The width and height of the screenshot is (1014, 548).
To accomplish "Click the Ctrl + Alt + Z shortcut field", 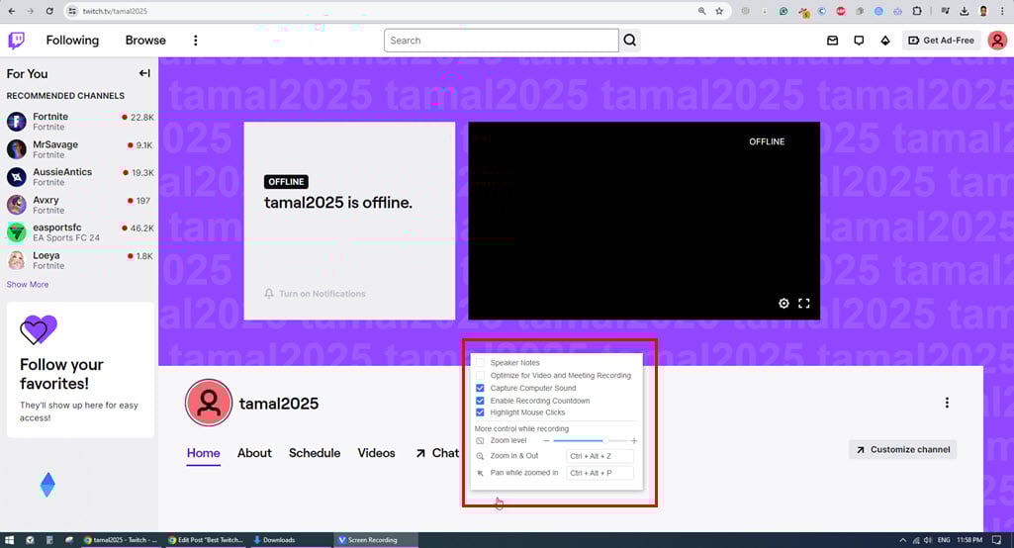I will [x=600, y=456].
